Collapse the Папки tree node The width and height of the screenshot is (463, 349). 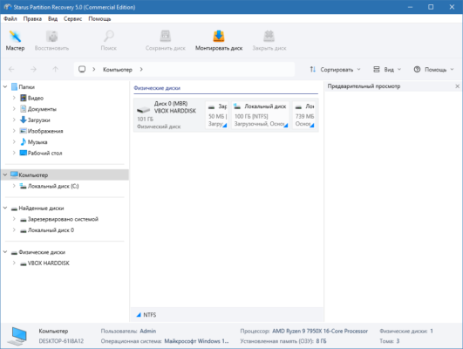coord(5,87)
